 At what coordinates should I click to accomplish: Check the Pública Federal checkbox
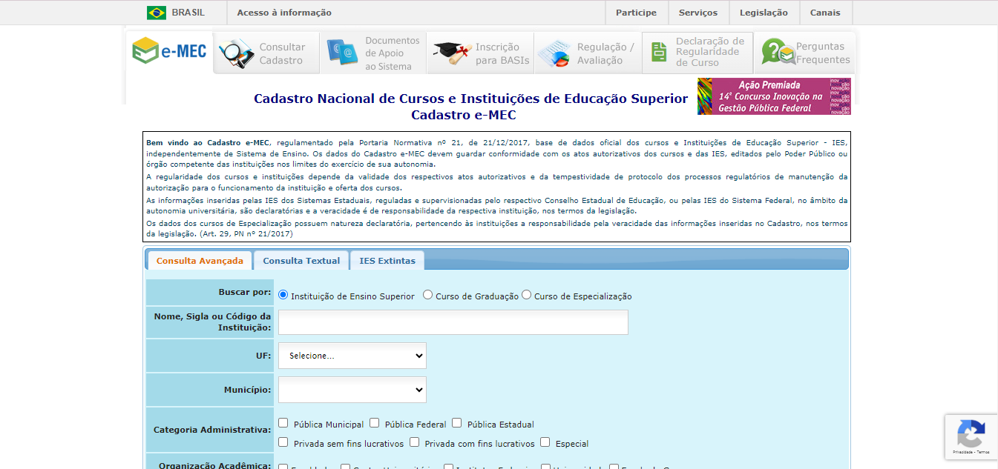(x=375, y=423)
